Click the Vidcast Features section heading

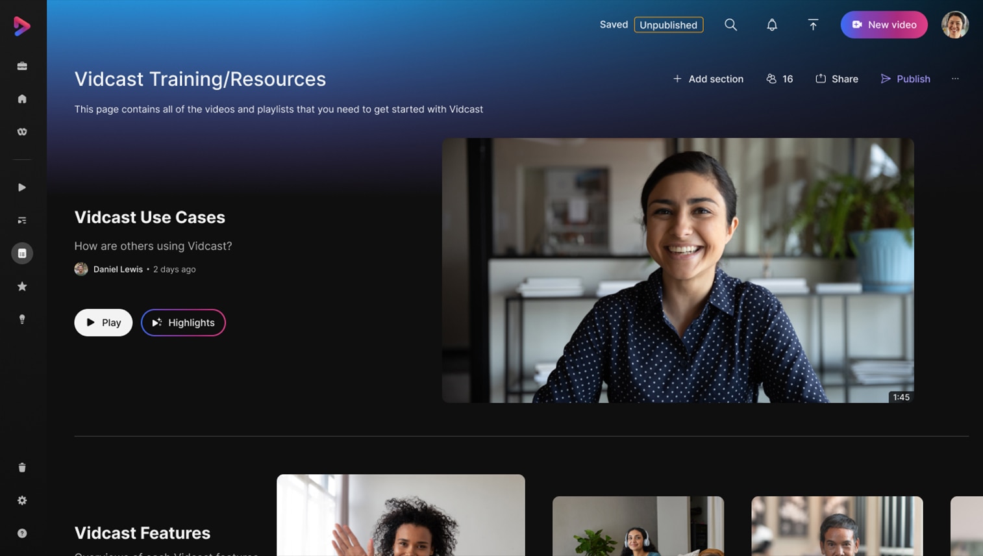(x=142, y=533)
